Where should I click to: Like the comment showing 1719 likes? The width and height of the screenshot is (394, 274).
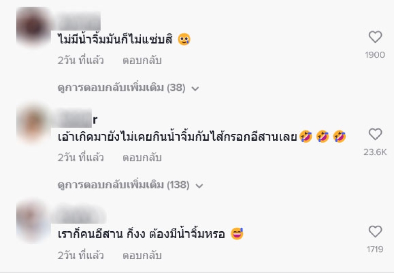tap(375, 231)
